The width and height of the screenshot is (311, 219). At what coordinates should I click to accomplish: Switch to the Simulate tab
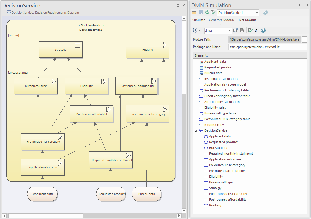pos(199,20)
